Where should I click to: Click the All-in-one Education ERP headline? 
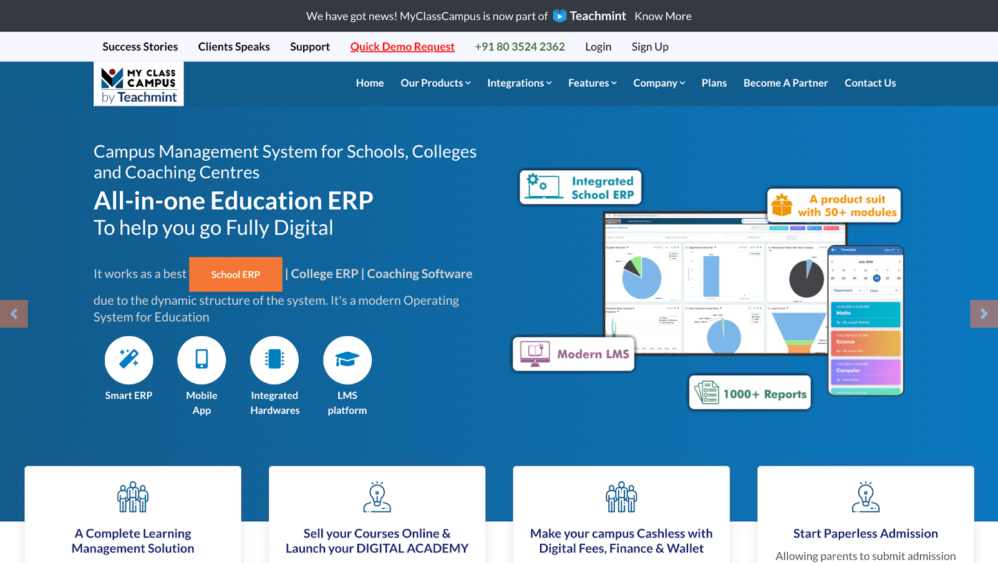point(233,201)
